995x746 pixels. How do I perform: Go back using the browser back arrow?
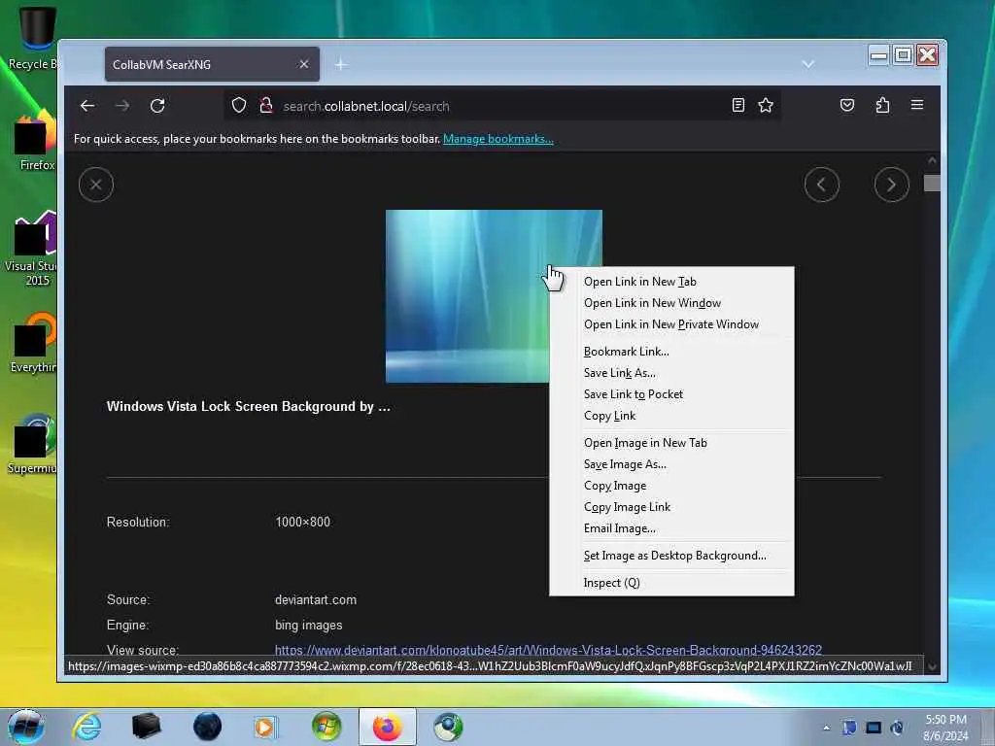[87, 106]
